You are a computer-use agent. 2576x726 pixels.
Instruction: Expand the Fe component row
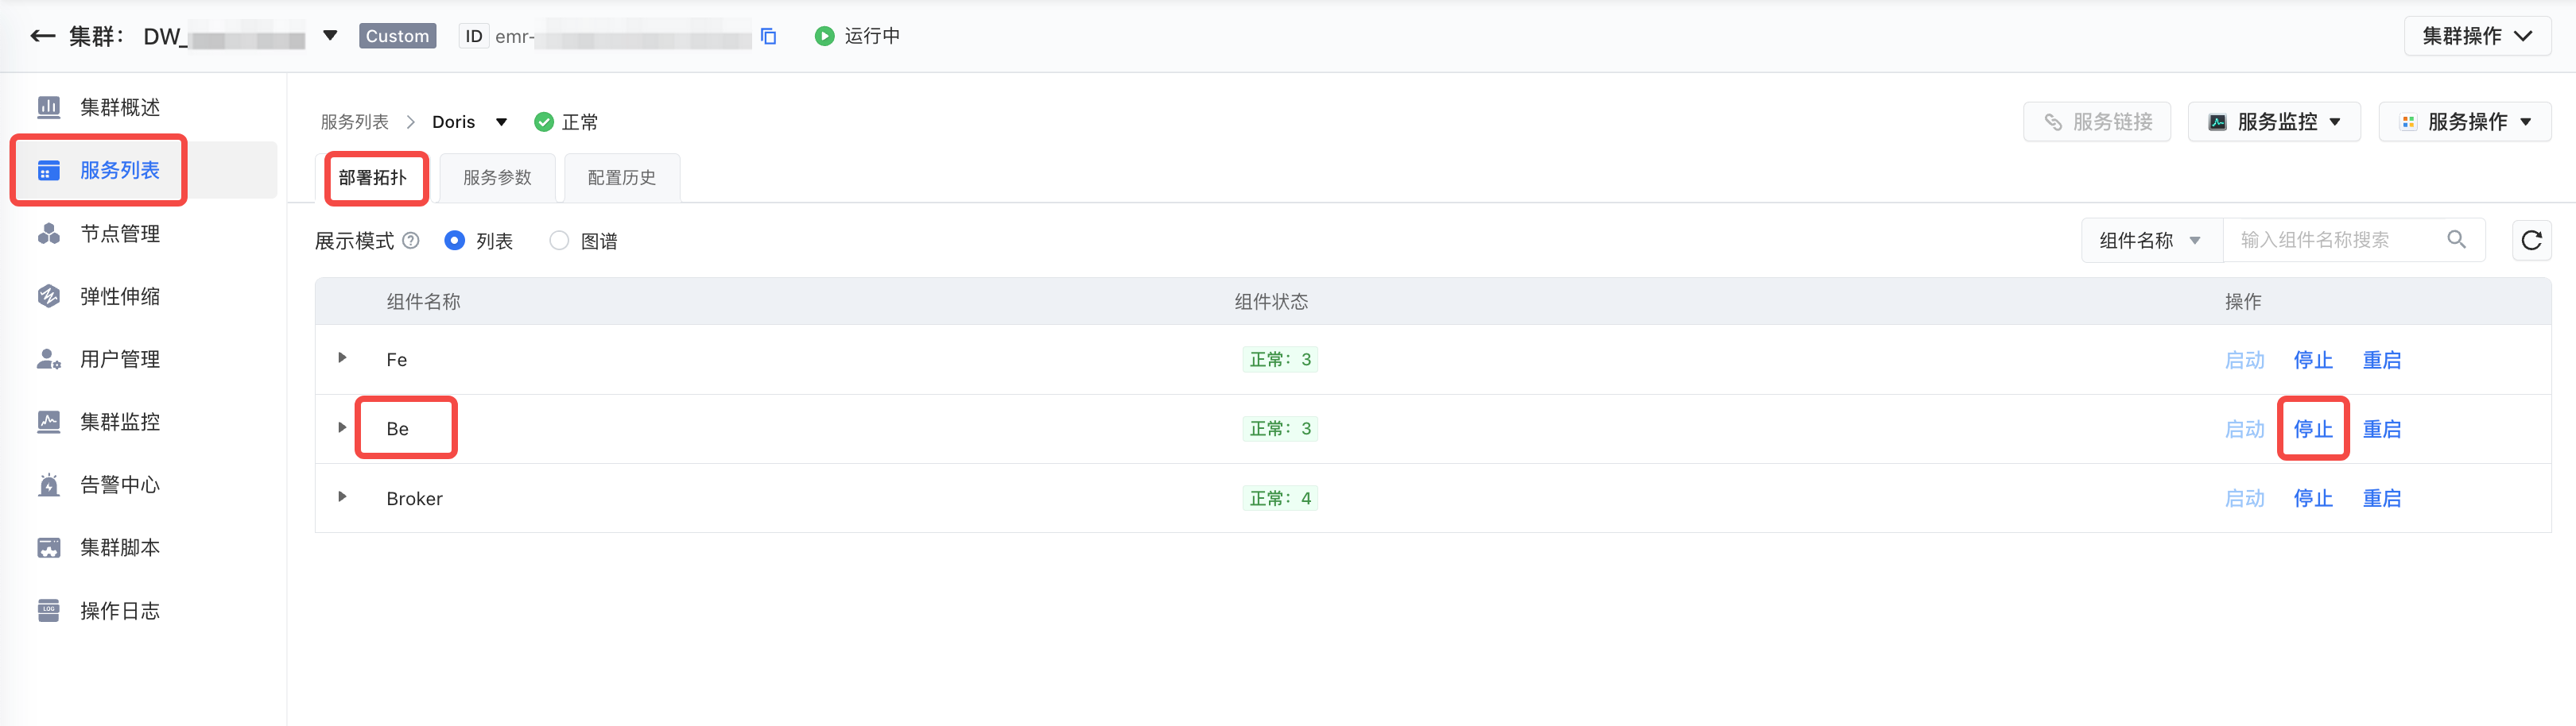pyautogui.click(x=342, y=357)
